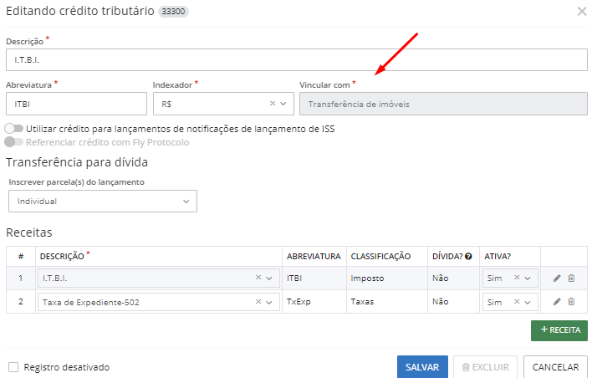This screenshot has width=592, height=378.
Task: Edit the Taxa de Expediente-502 row pencil icon
Action: coord(557,302)
